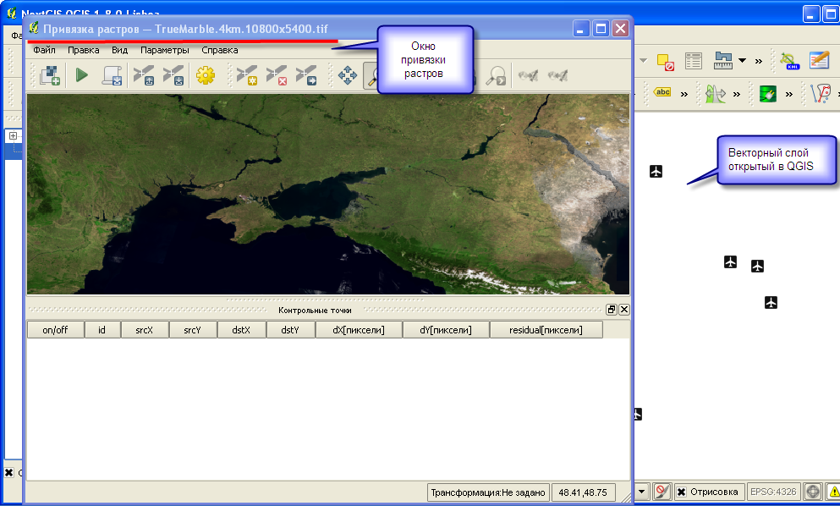Click the Generate GDAL script icon
840x506 pixels.
point(112,75)
